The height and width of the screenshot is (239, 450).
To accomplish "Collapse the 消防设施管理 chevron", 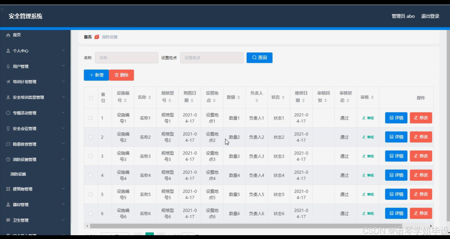I will coord(63,159).
